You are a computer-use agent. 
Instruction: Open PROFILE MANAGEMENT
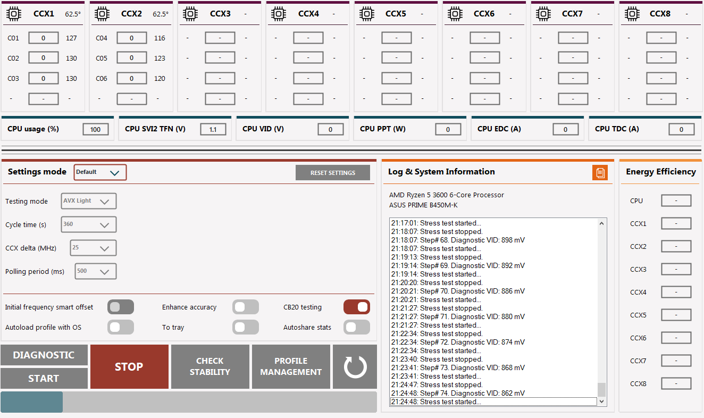pyautogui.click(x=291, y=366)
